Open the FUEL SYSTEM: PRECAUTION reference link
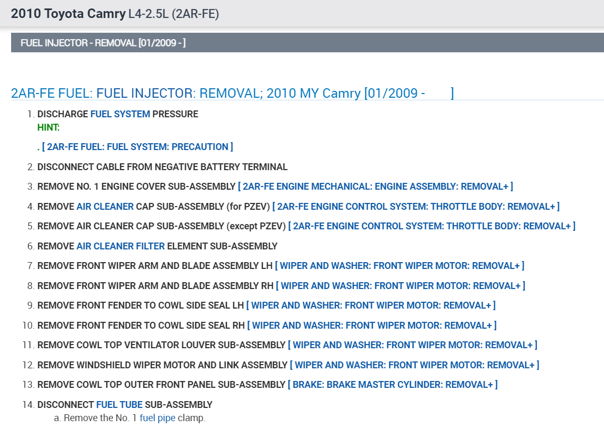Image resolution: width=604 pixels, height=437 pixels. [138, 147]
